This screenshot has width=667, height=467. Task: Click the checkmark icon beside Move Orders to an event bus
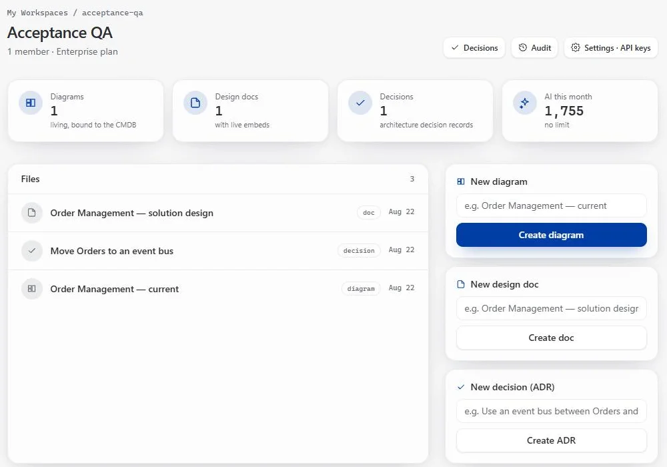[x=32, y=251]
